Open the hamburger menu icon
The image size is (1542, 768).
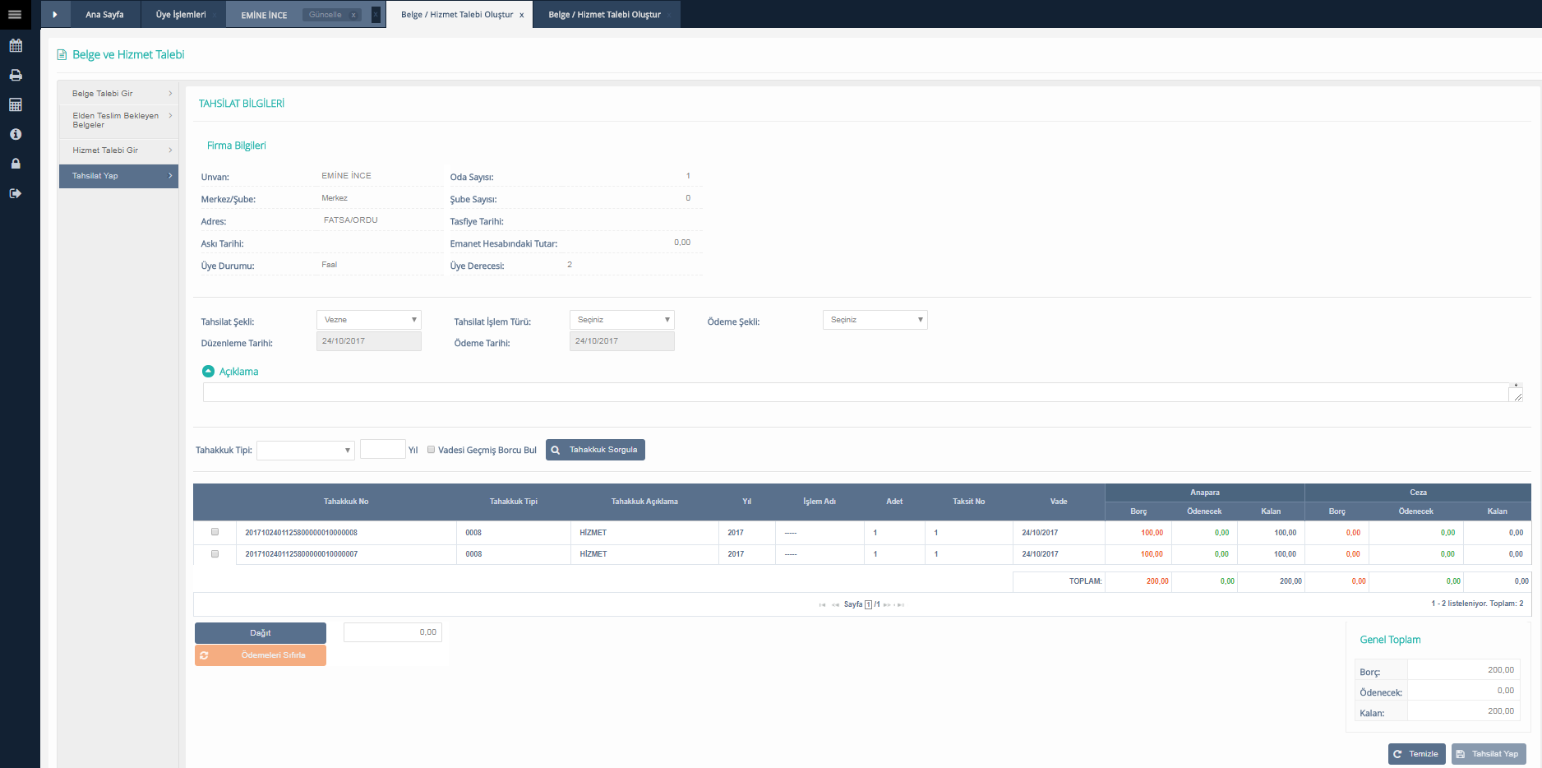(15, 14)
